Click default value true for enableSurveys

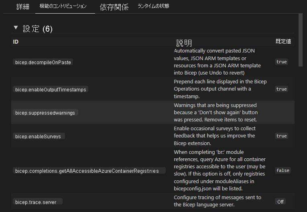[281, 136]
